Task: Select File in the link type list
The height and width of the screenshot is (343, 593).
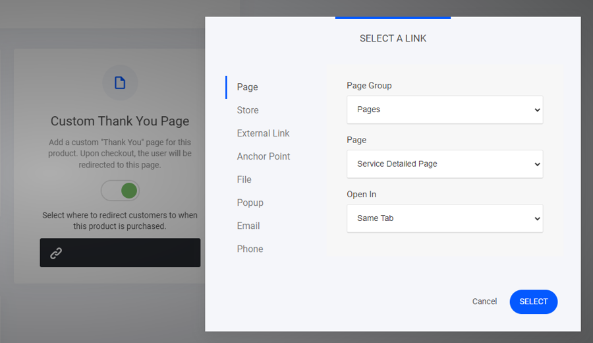Action: click(244, 179)
